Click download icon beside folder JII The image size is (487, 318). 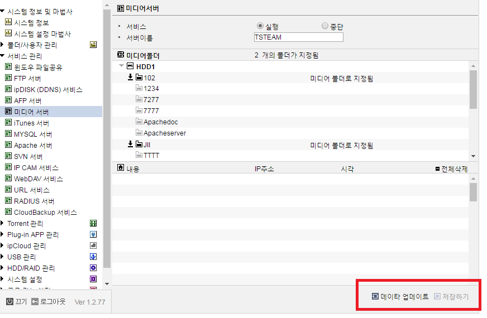click(131, 144)
